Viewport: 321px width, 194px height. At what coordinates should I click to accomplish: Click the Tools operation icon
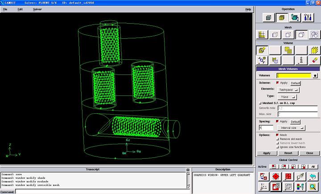(308, 18)
